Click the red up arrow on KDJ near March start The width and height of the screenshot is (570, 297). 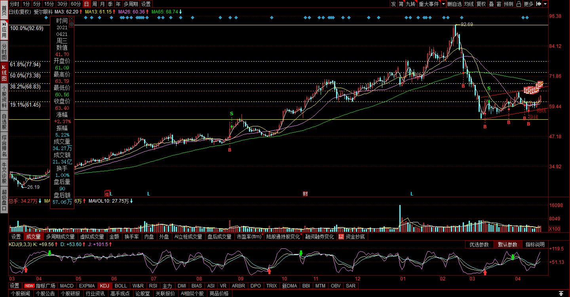point(485,272)
